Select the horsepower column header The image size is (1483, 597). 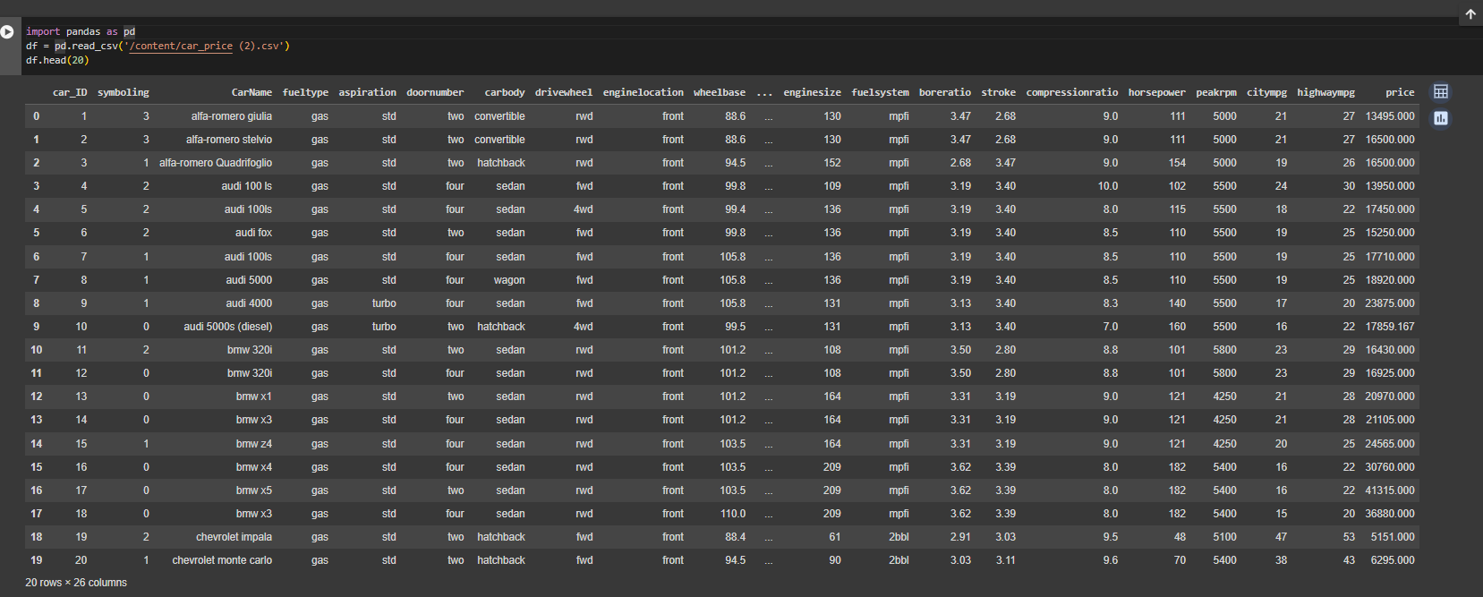pyautogui.click(x=1157, y=92)
